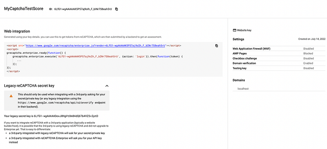327x149 pixels.
Task: Collapse the Legacy reCAPTCHA secret key section
Action: click(x=107, y=86)
